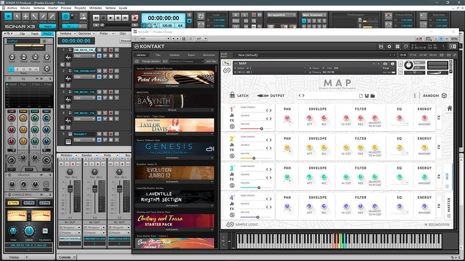The image size is (465, 261).
Task: Open layer 1 FX tab button
Action: (439, 117)
